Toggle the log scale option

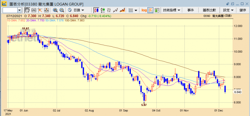144,10
